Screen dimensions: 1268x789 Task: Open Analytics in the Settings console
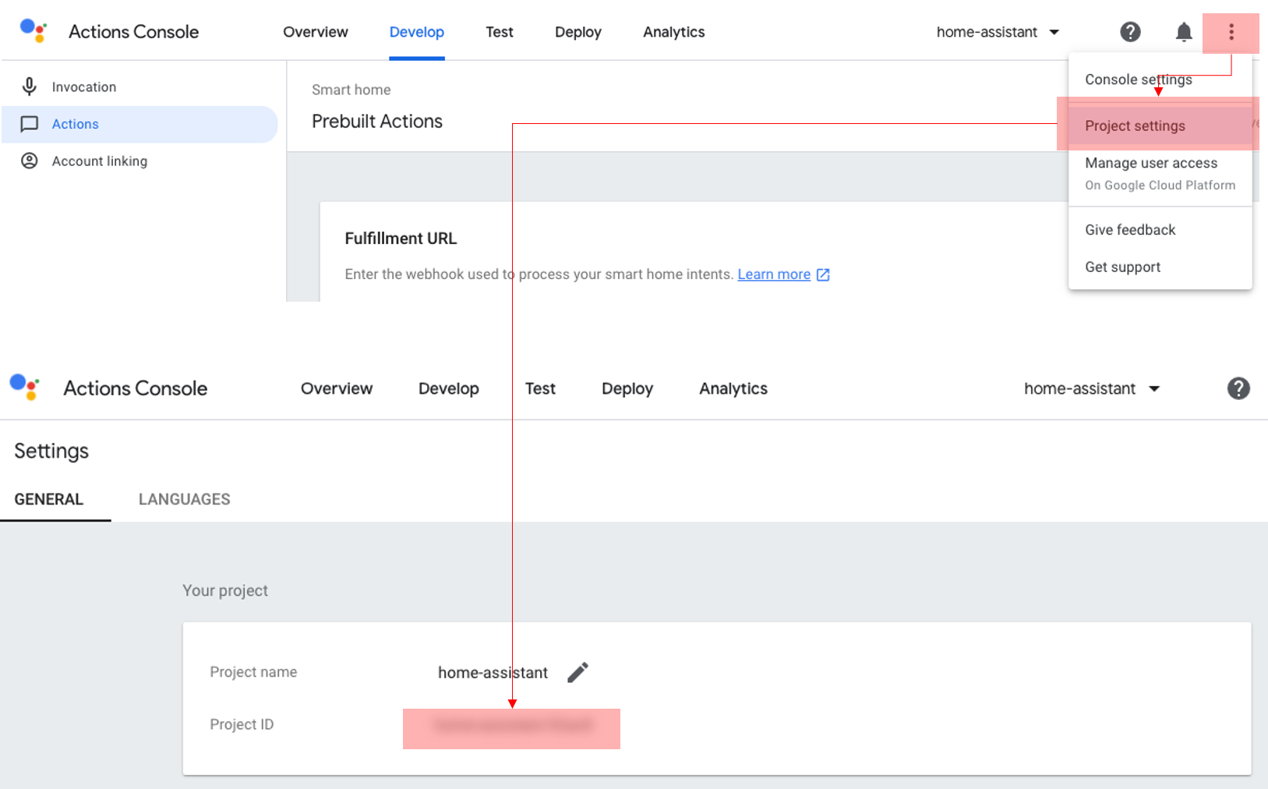pos(733,388)
